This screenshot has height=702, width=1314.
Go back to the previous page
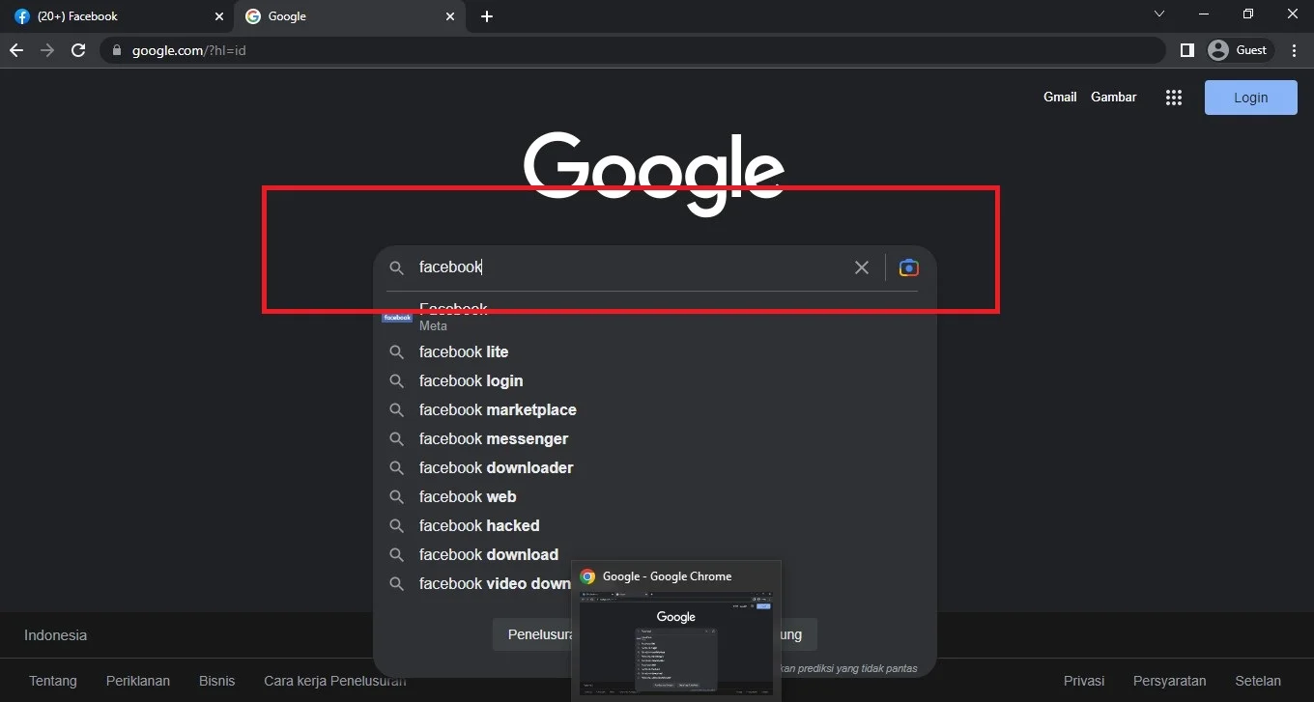coord(15,50)
